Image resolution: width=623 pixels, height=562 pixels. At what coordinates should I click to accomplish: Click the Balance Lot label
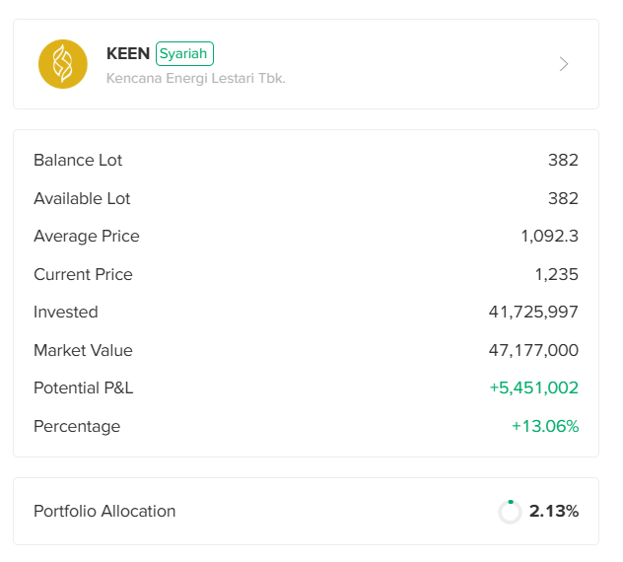coord(78,161)
